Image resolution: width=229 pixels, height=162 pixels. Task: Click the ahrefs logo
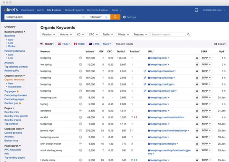11,10
